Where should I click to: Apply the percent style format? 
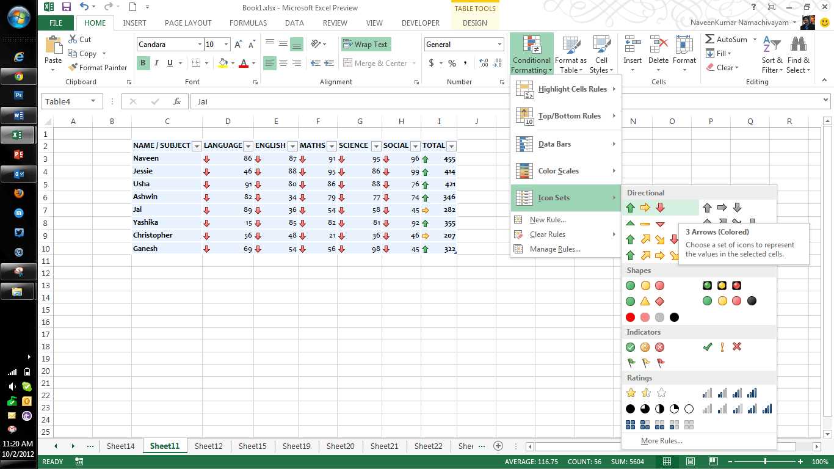pos(452,63)
